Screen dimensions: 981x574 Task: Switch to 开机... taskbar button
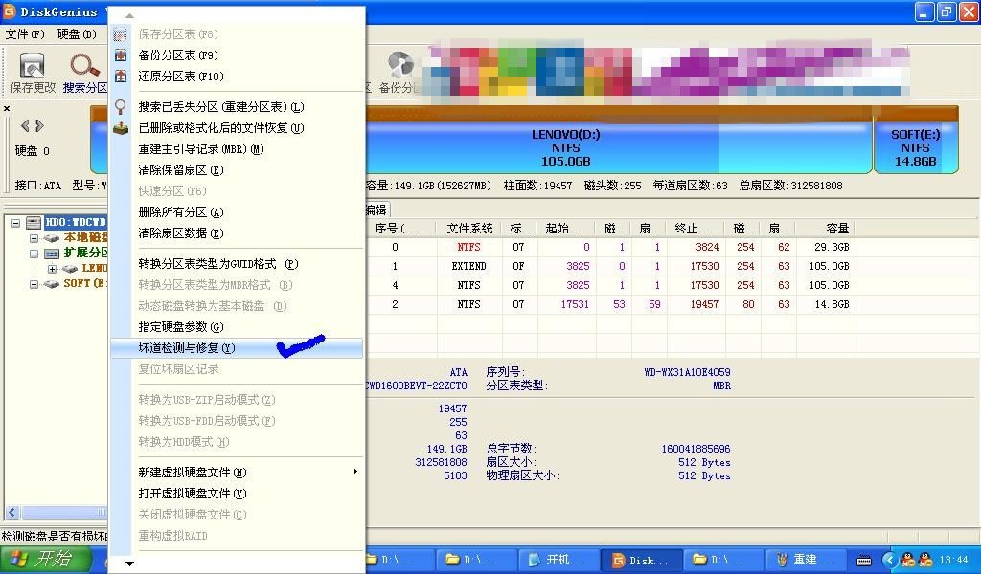point(559,560)
